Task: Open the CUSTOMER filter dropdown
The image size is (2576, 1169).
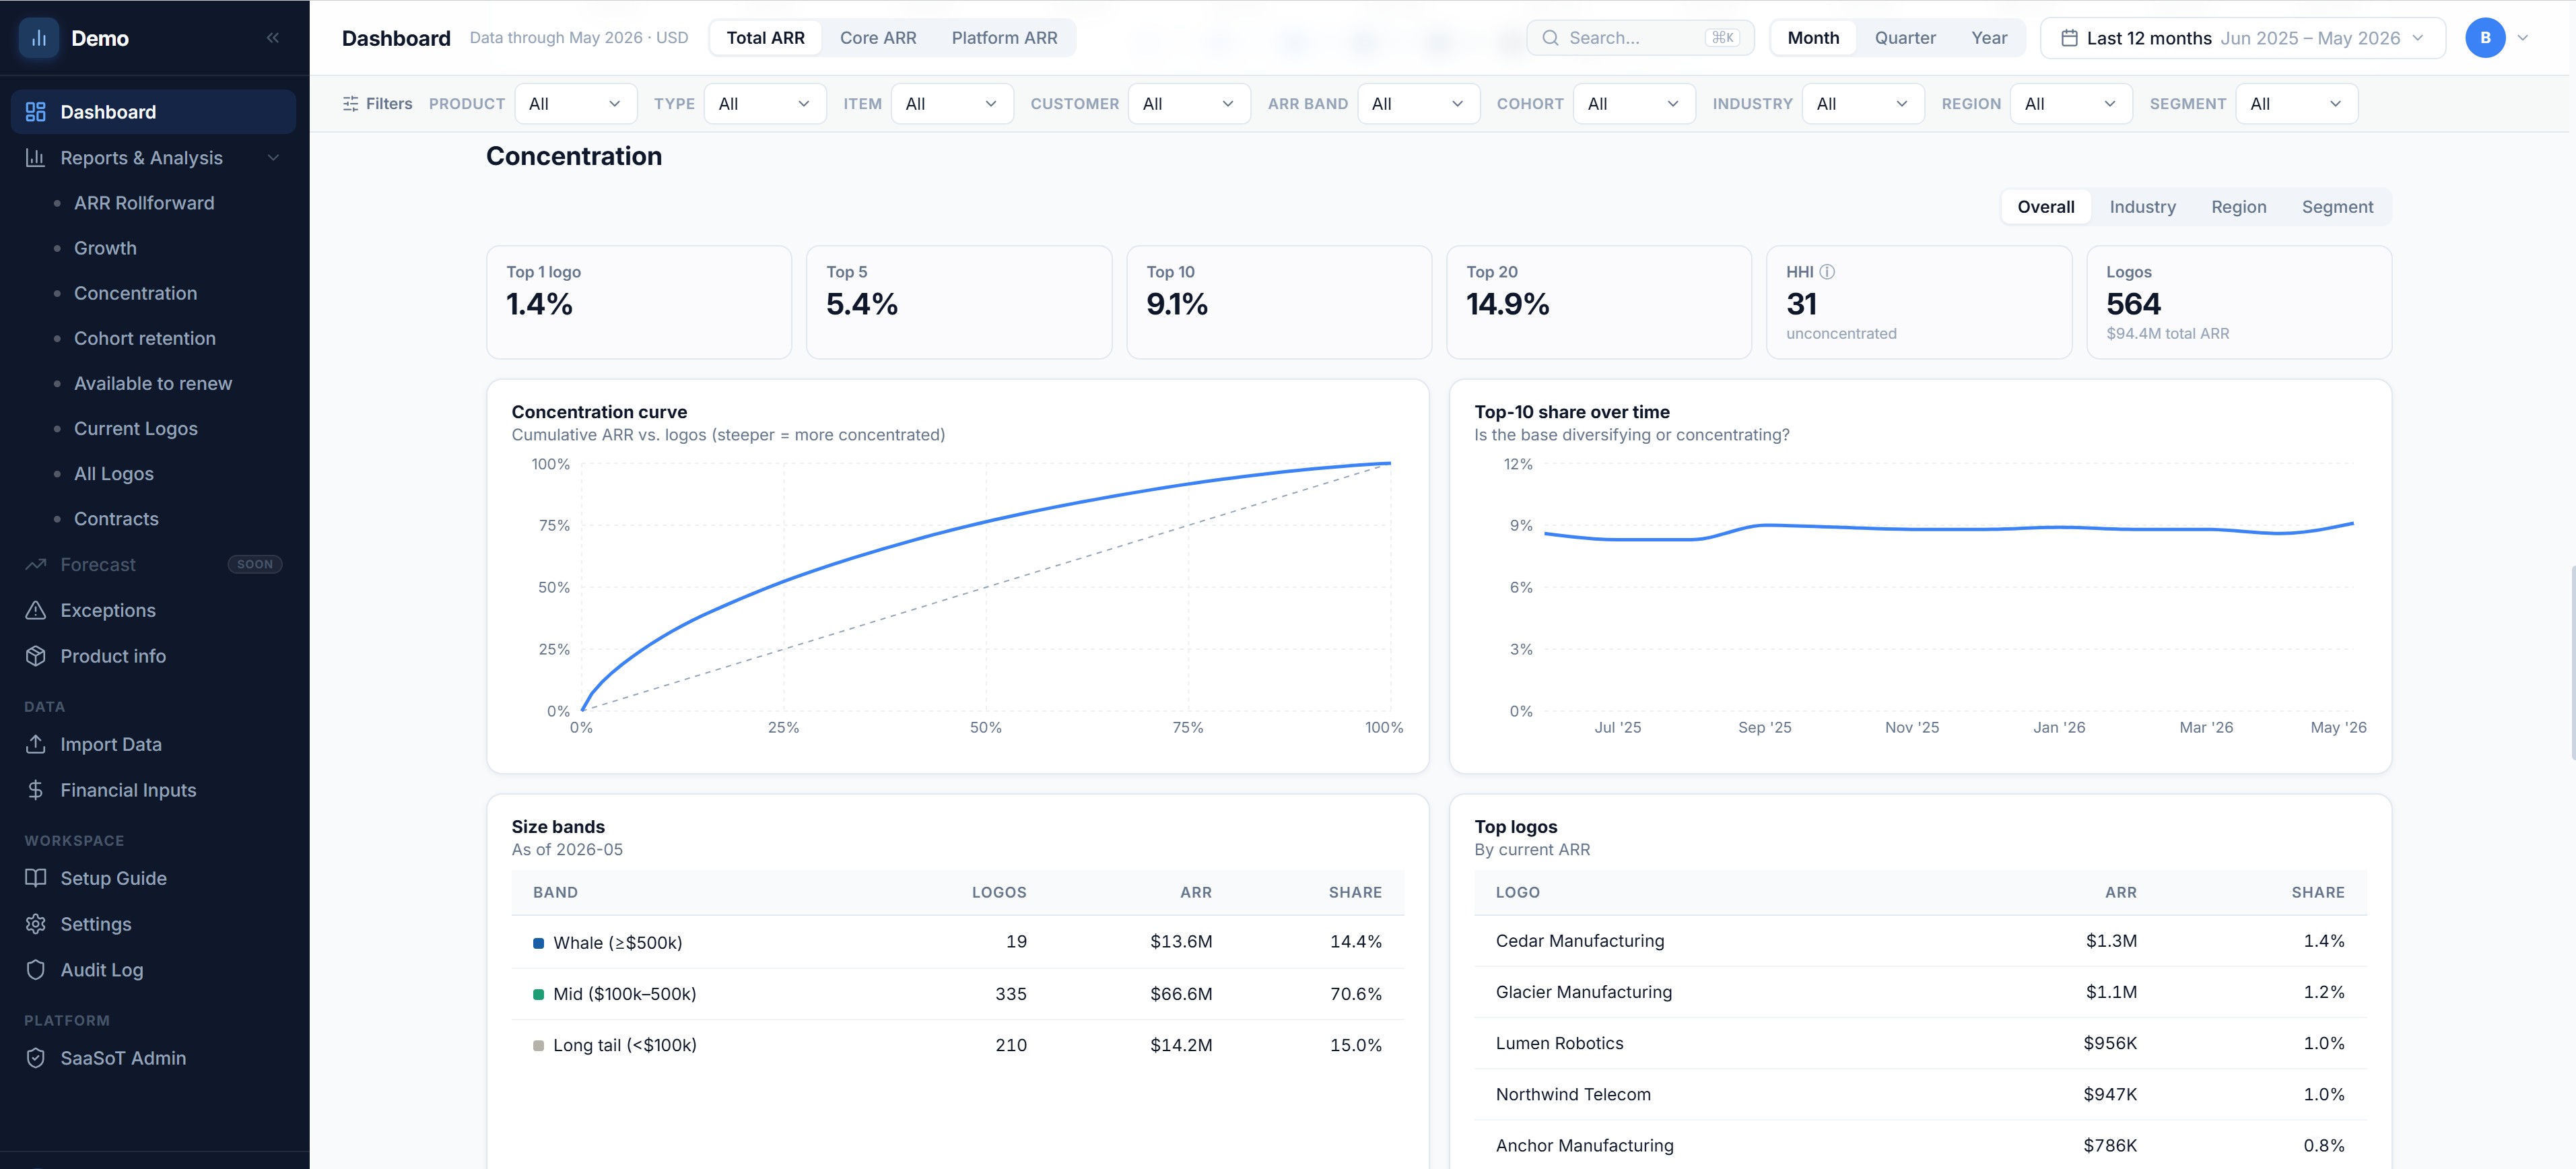Action: point(1189,104)
